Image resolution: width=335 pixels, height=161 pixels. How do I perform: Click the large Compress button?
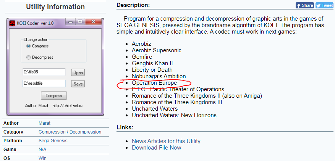[x=54, y=96]
